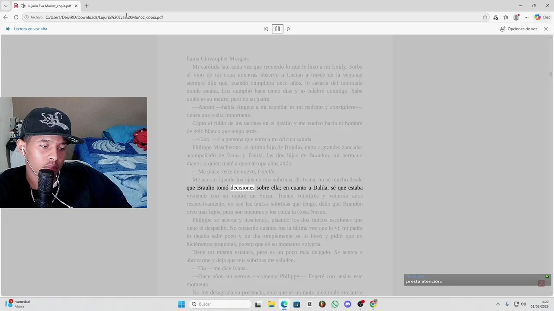
Task: Open the Windows Start menu
Action: pyautogui.click(x=181, y=304)
